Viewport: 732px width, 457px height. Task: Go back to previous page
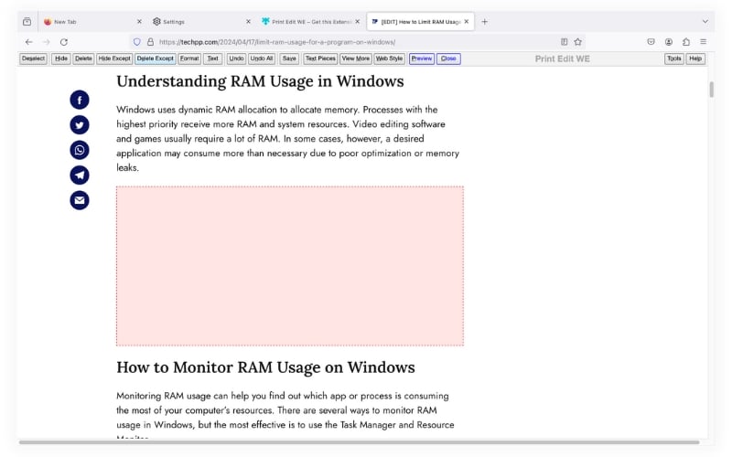click(29, 42)
